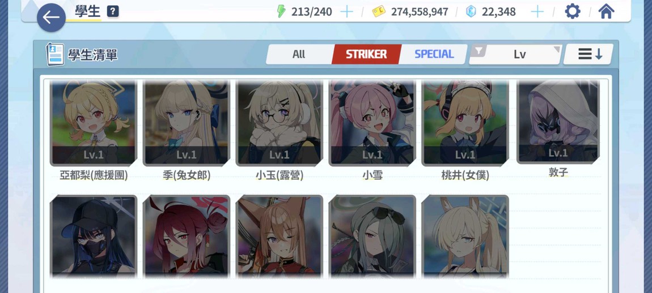
Task: Toggle sort order with the descending arrow button
Action: tap(589, 54)
